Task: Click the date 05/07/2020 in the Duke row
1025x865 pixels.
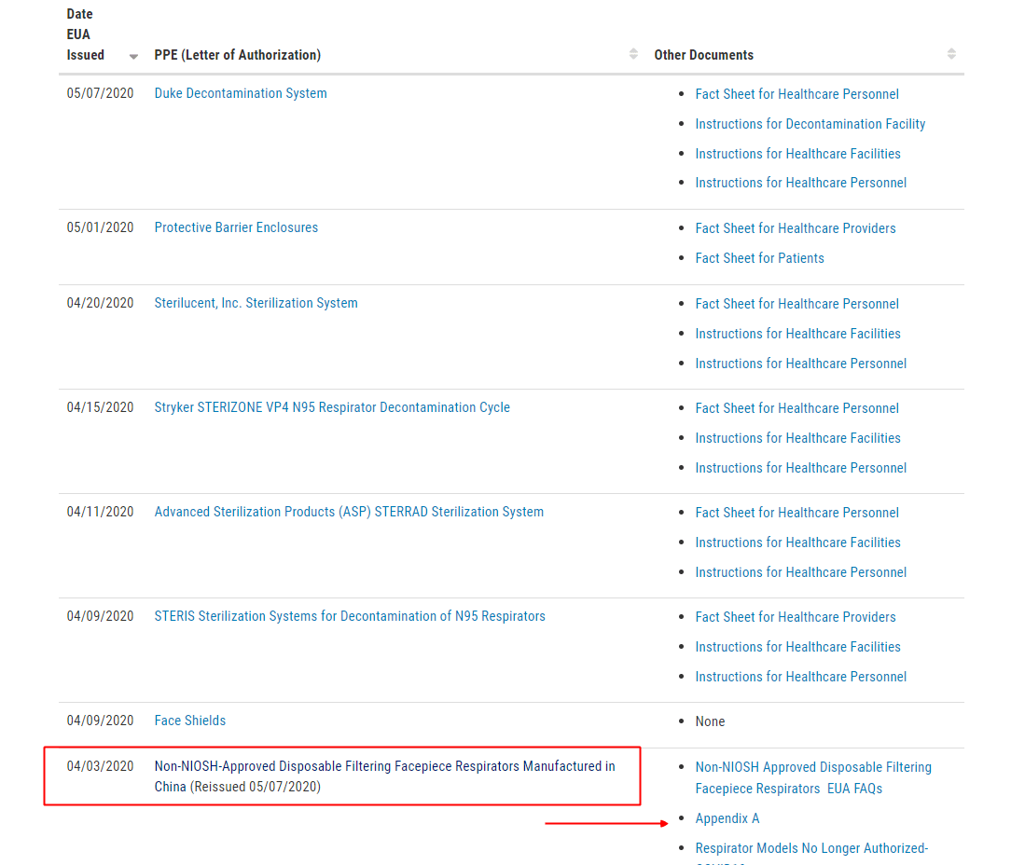Action: (100, 93)
